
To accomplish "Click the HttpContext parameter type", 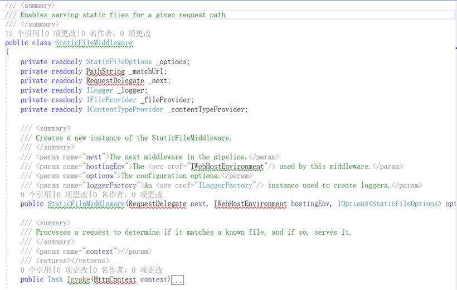I will coord(115,279).
